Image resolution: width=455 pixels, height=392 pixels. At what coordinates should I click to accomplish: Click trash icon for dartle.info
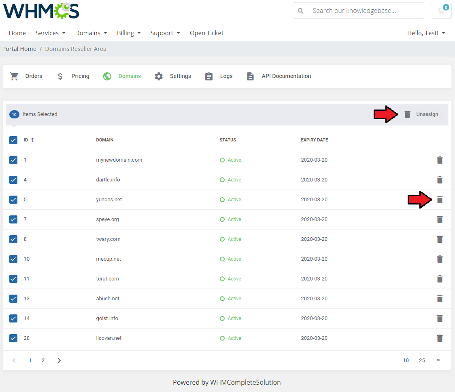[440, 180]
